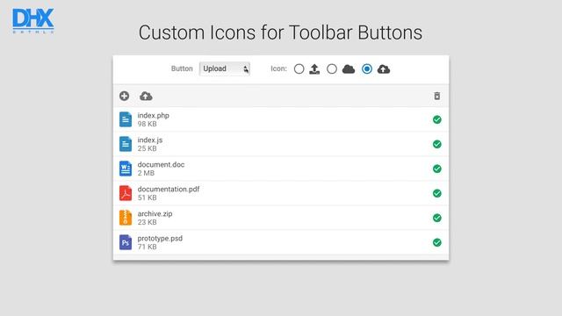Click the index.js file icon
Viewport: 562px width, 316px height.
tap(126, 144)
